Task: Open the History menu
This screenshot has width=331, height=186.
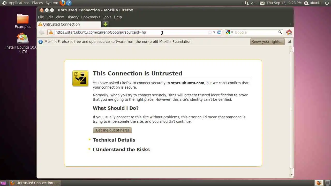Action: click(72, 17)
